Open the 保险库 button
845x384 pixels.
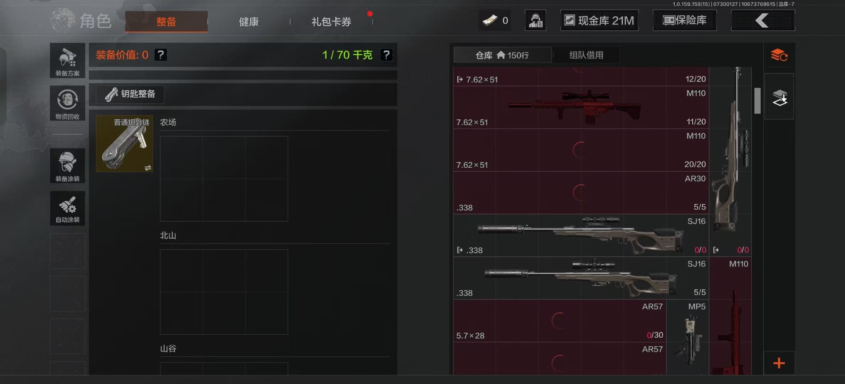[684, 20]
